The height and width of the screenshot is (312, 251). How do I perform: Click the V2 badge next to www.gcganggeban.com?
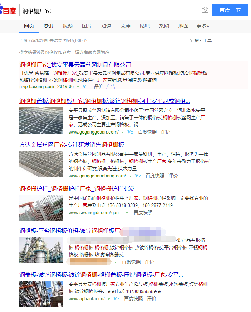[x=130, y=132]
